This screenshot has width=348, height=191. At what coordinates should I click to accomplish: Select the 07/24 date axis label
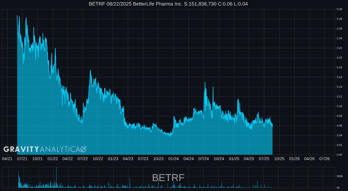(x=204, y=159)
